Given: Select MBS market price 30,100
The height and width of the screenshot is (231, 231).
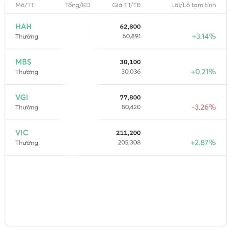Looking at the screenshot, I should coord(131,62).
